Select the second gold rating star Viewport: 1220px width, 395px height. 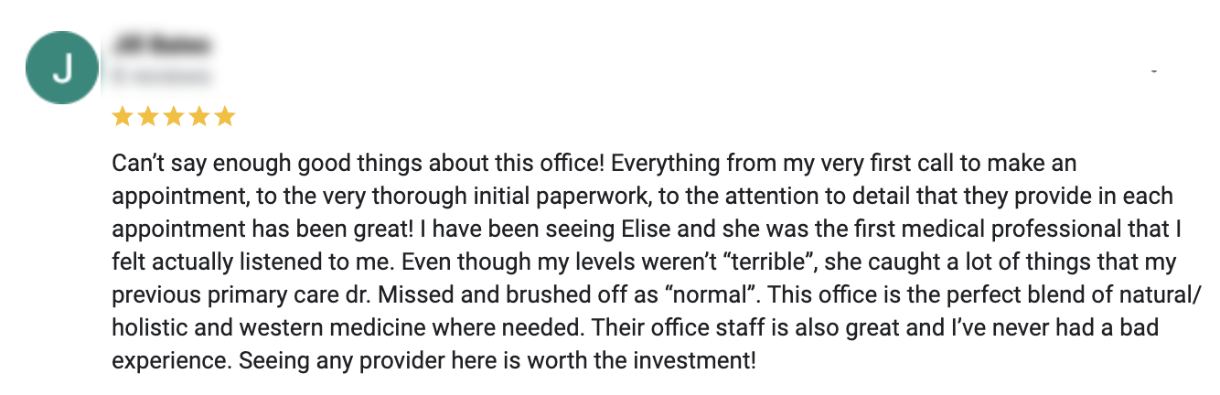148,117
